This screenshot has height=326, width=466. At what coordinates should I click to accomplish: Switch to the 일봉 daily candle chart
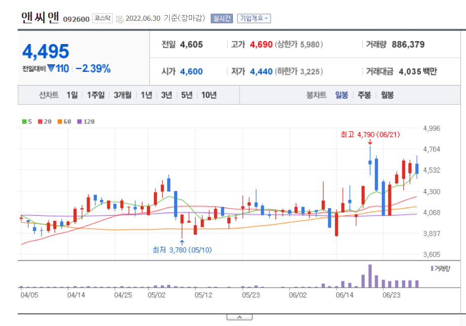tap(341, 95)
